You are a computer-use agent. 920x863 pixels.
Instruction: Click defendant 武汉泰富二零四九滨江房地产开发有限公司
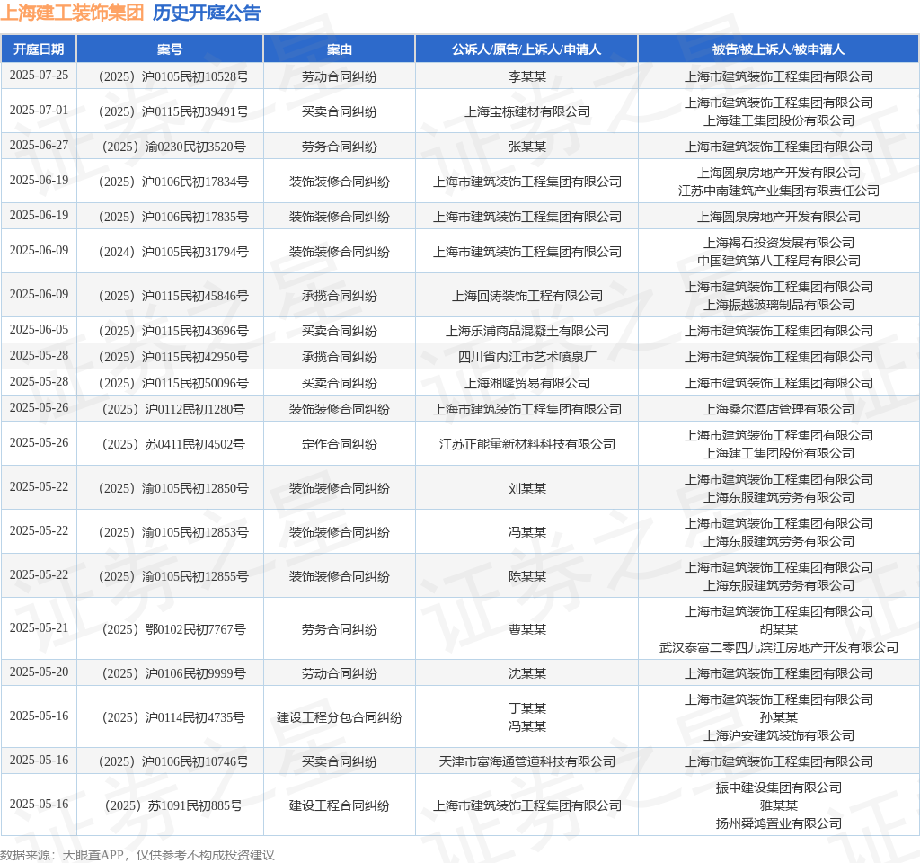pyautogui.click(x=779, y=647)
